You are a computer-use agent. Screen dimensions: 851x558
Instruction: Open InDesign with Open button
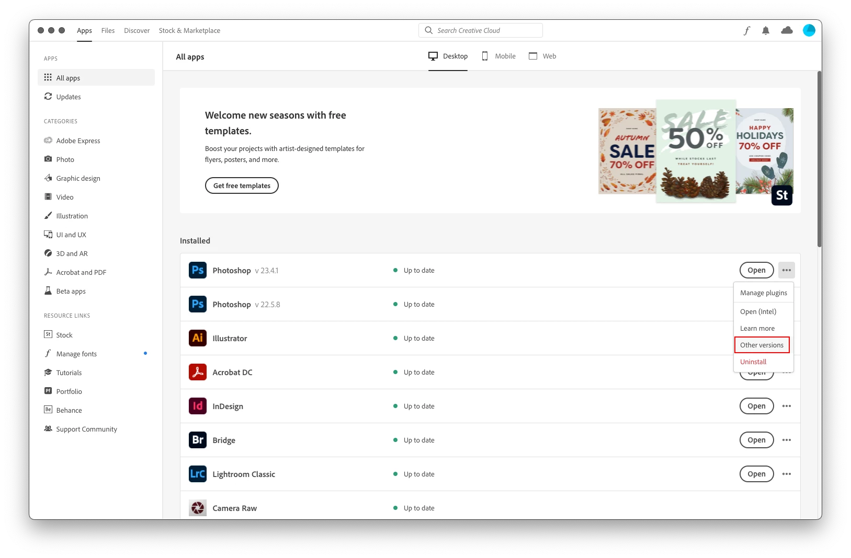click(x=756, y=406)
